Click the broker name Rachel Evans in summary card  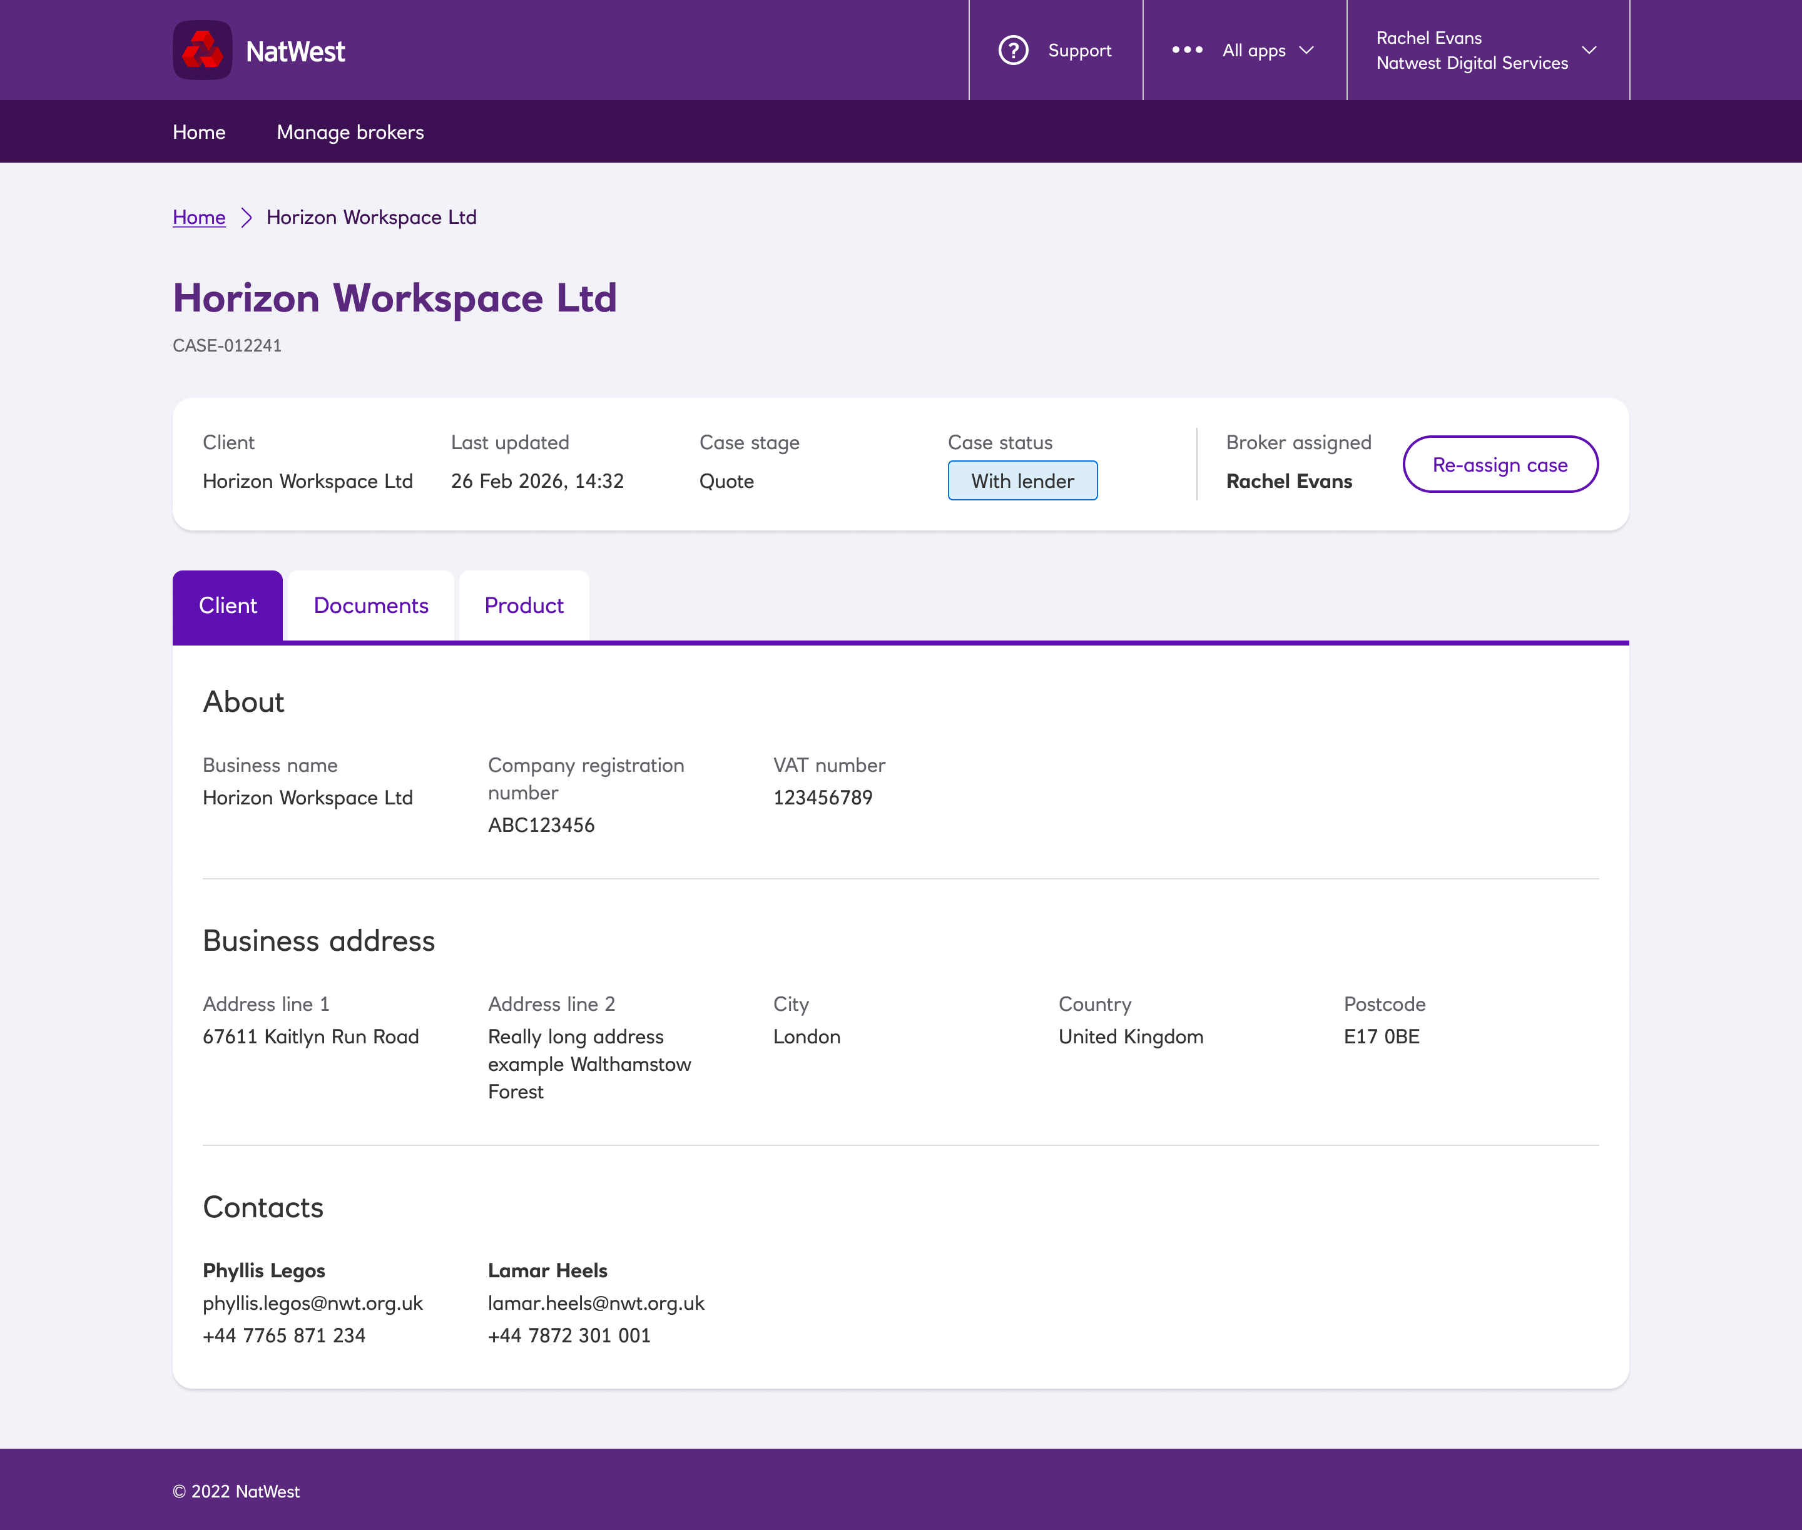click(x=1288, y=482)
